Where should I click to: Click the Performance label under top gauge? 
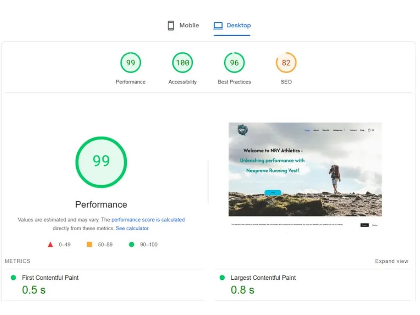point(131,82)
